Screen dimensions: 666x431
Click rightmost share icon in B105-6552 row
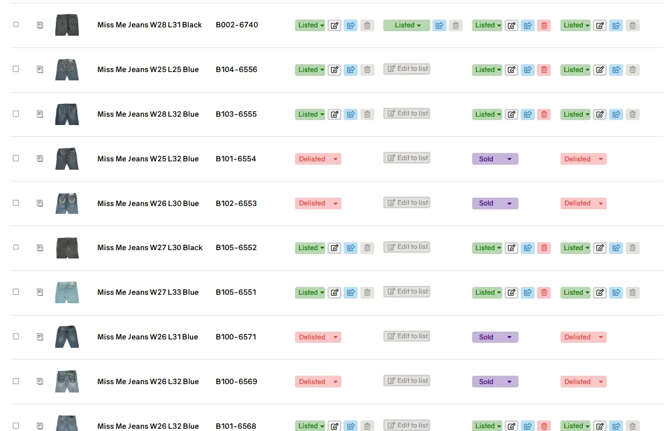(x=616, y=248)
